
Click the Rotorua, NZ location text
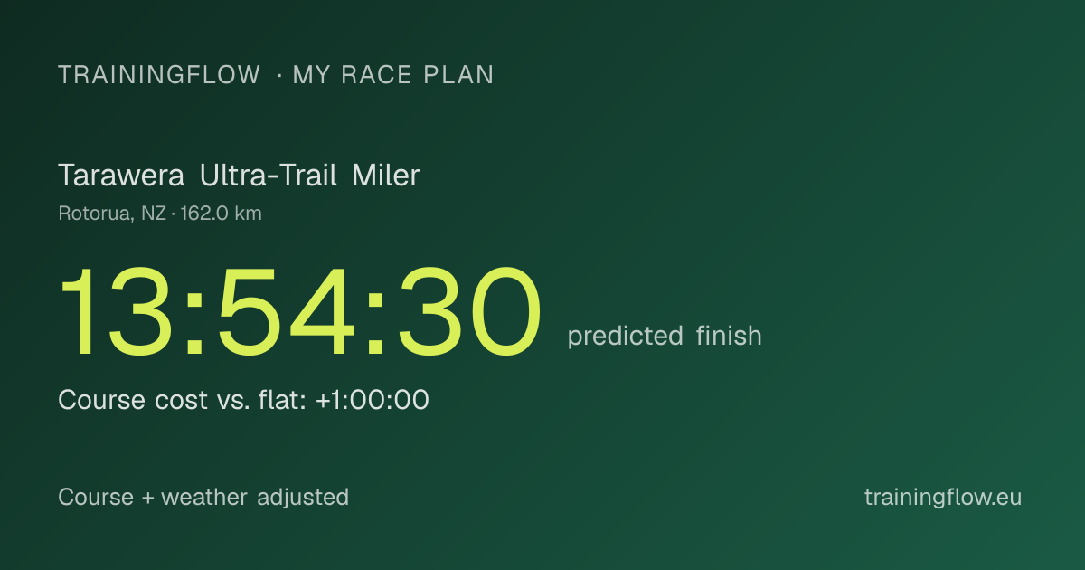[112, 214]
